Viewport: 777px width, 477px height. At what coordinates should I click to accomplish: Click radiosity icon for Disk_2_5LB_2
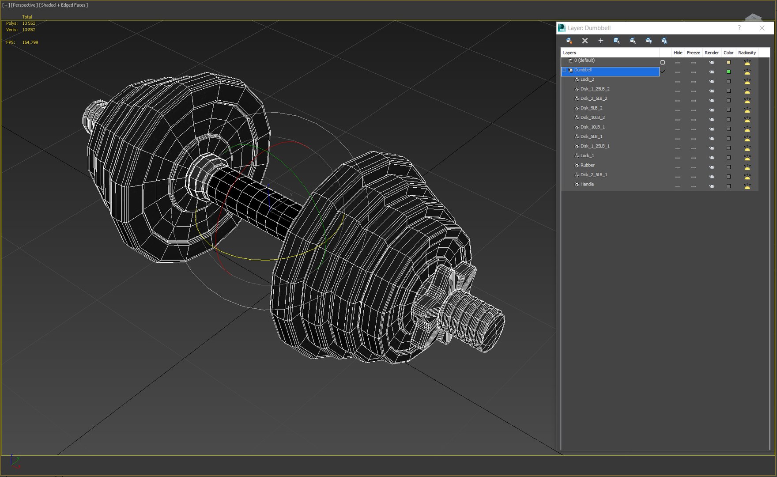[x=747, y=100]
